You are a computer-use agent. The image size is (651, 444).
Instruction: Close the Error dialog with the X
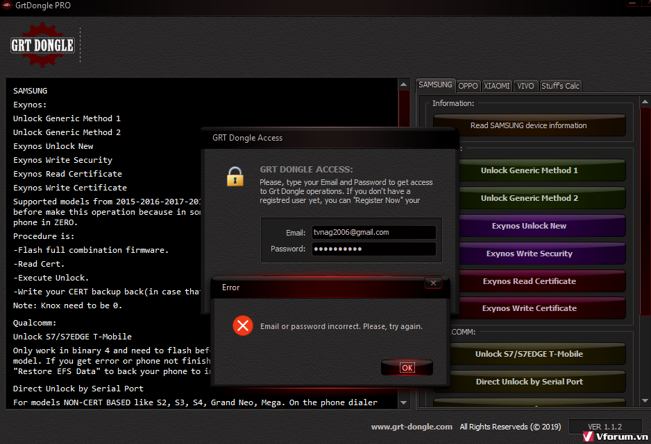[433, 283]
